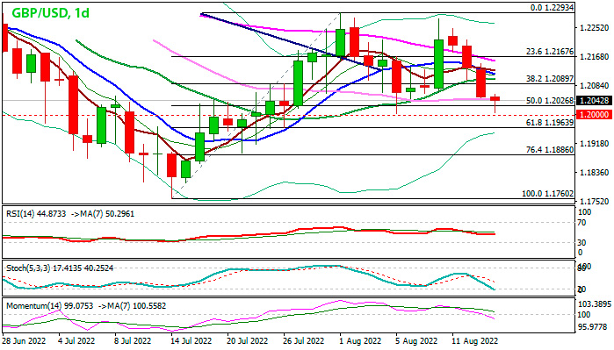The height and width of the screenshot is (350, 614).
Task: Click the 1.20840 price axis value
Action: [x=595, y=86]
